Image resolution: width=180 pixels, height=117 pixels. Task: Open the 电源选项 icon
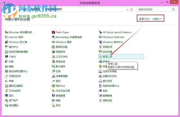point(53,52)
